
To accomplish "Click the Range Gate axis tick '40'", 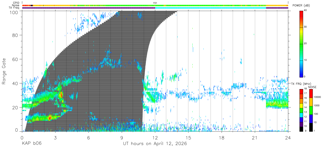I will coord(15,83).
